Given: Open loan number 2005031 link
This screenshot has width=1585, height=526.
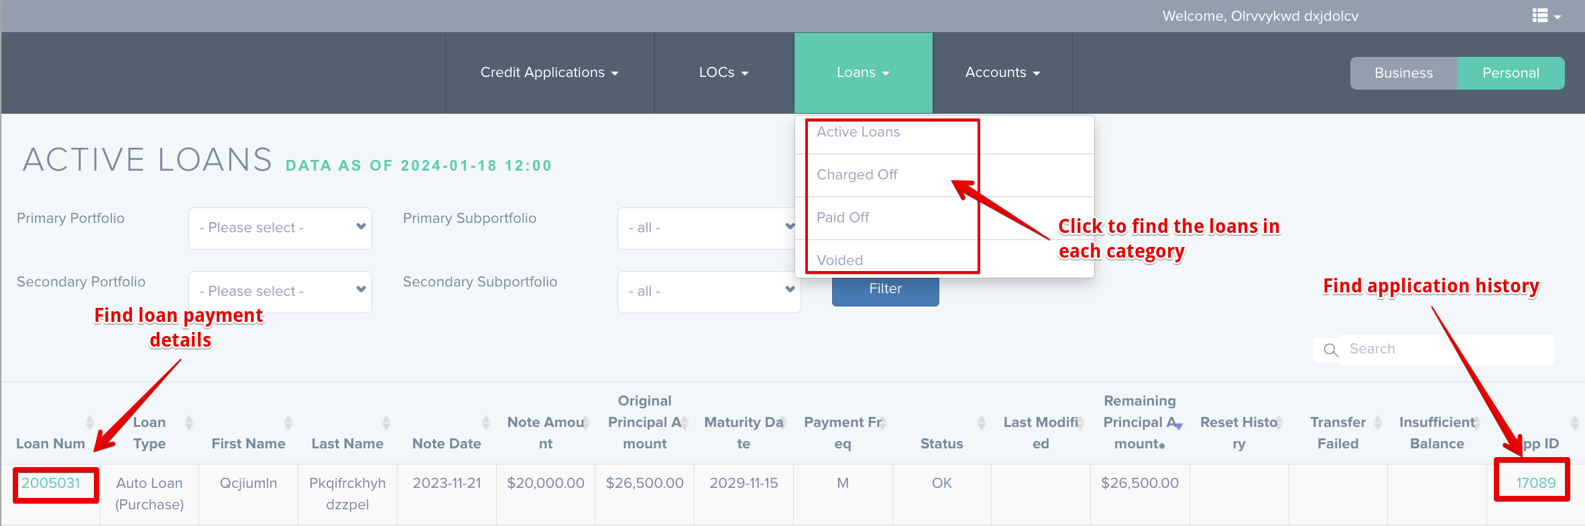Looking at the screenshot, I should [x=51, y=483].
